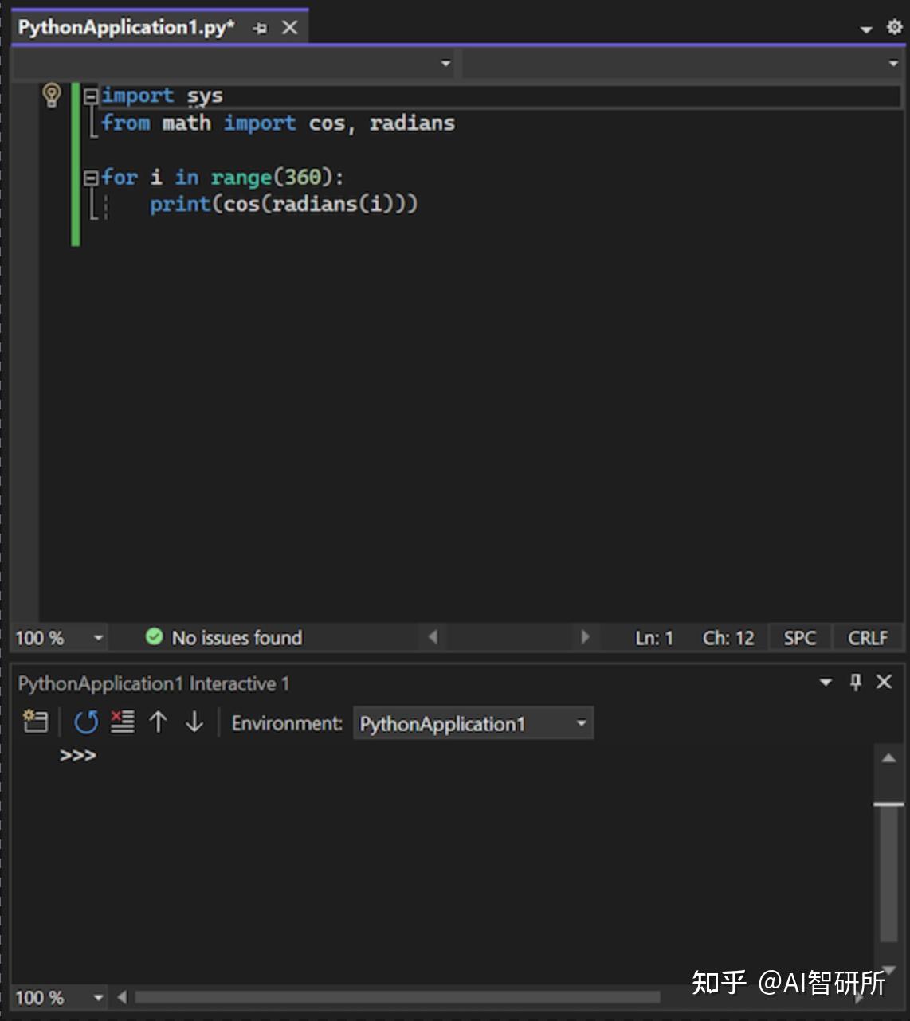Click the lightbulb quick actions icon

click(53, 95)
